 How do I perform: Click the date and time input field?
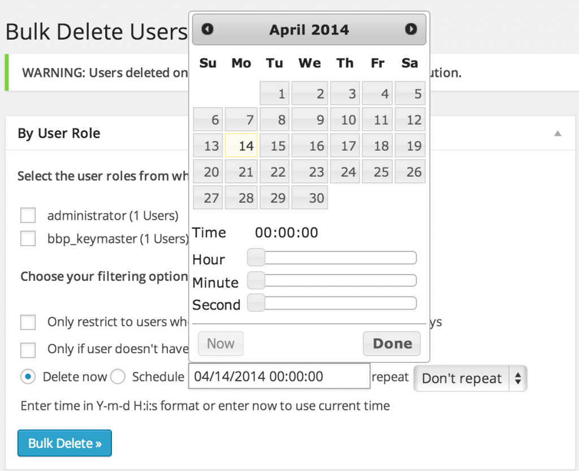[x=279, y=376]
